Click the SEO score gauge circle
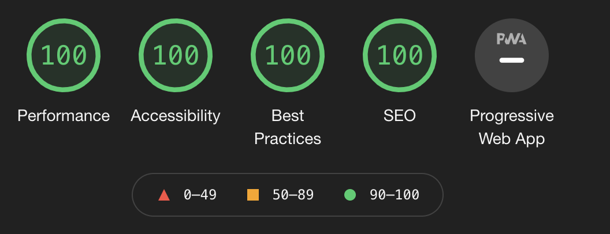Viewport: 610px width, 234px height. coord(400,55)
